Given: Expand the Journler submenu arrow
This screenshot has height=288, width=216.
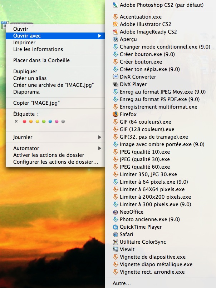Looking at the screenshot, I should pyautogui.click(x=100, y=137).
